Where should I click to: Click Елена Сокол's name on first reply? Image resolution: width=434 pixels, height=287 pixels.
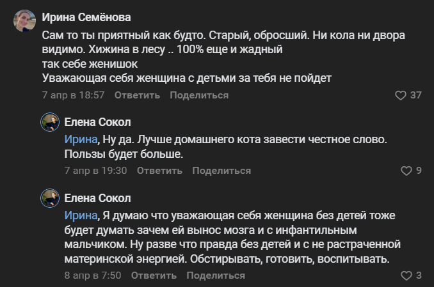click(x=97, y=122)
